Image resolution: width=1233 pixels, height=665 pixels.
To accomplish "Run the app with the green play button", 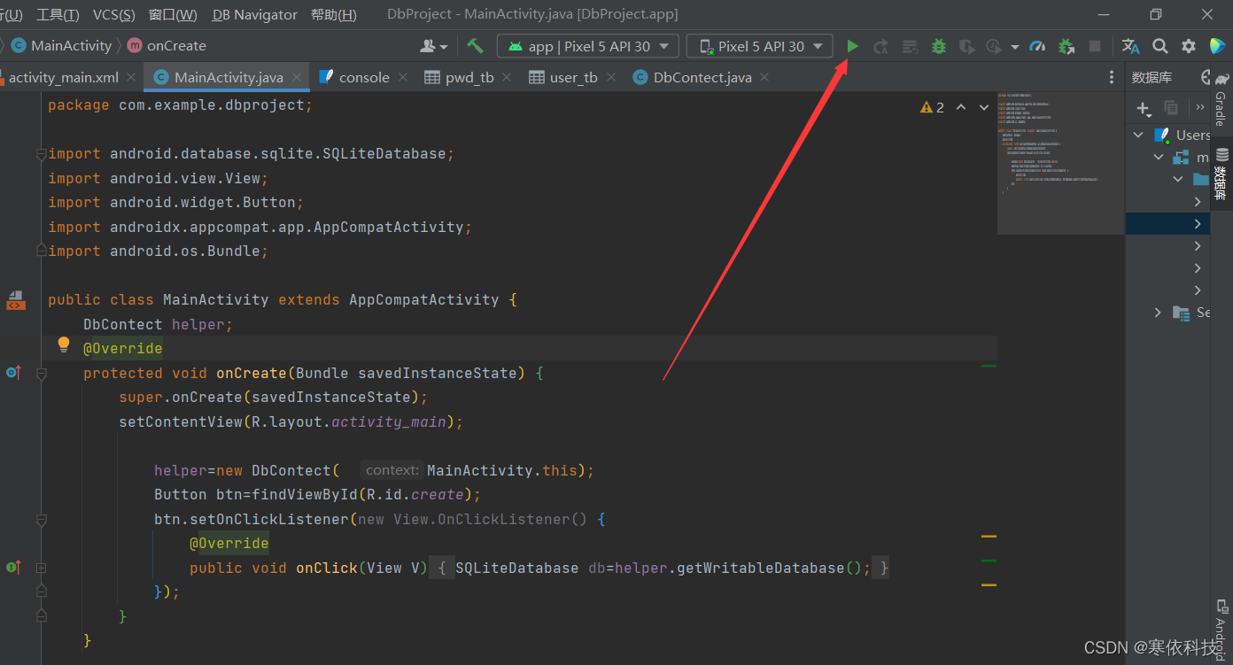I will pyautogui.click(x=852, y=46).
